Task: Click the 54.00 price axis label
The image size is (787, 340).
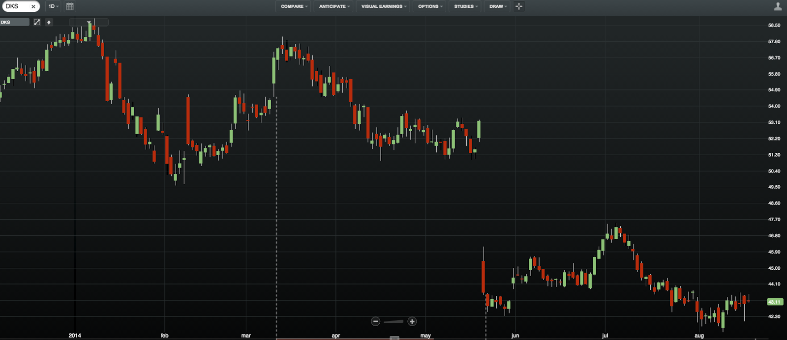Action: [x=774, y=106]
